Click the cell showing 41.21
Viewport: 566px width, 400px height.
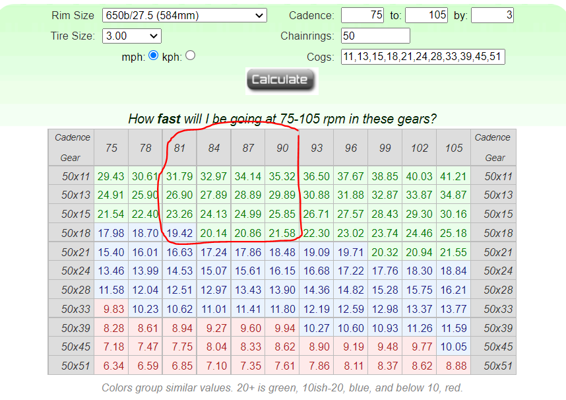(454, 176)
